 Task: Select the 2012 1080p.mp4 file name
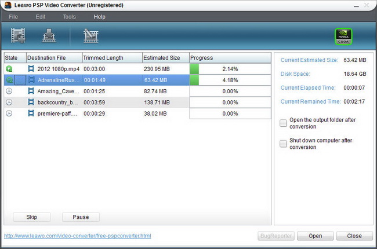[x=59, y=69]
